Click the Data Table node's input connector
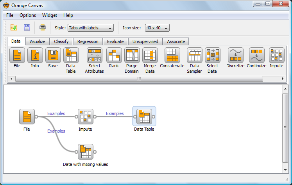The height and width of the screenshot is (185, 292). pos(135,117)
